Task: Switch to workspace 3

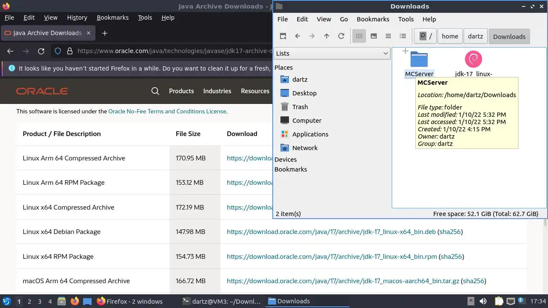Action: tap(39, 302)
